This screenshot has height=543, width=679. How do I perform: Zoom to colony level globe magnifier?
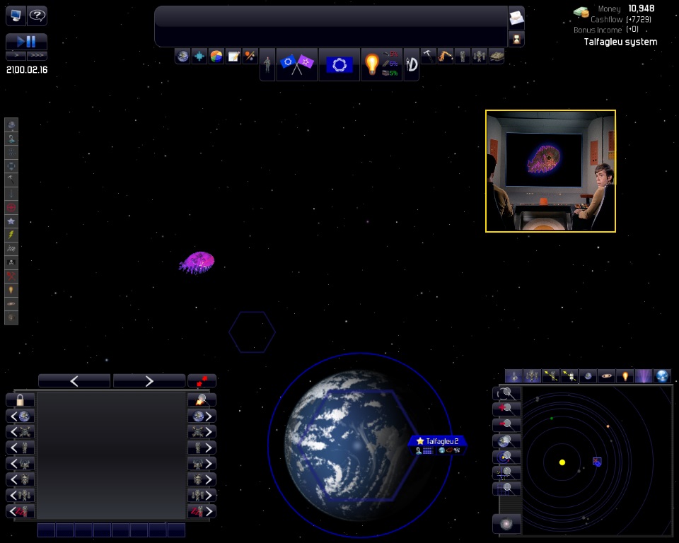pos(506,440)
